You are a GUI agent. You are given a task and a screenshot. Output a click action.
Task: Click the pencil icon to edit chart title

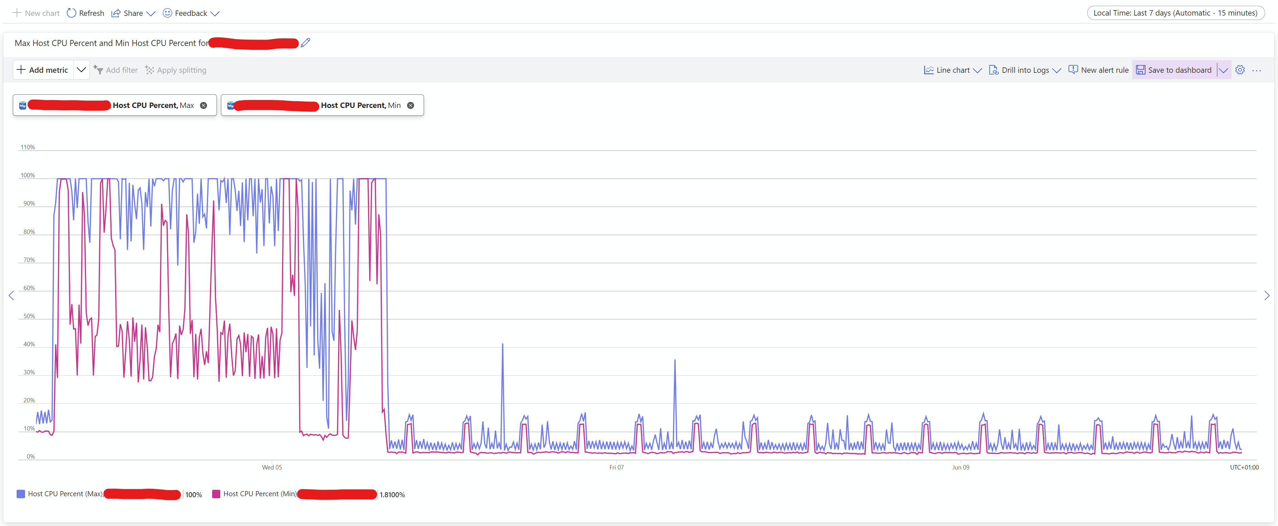click(x=306, y=43)
